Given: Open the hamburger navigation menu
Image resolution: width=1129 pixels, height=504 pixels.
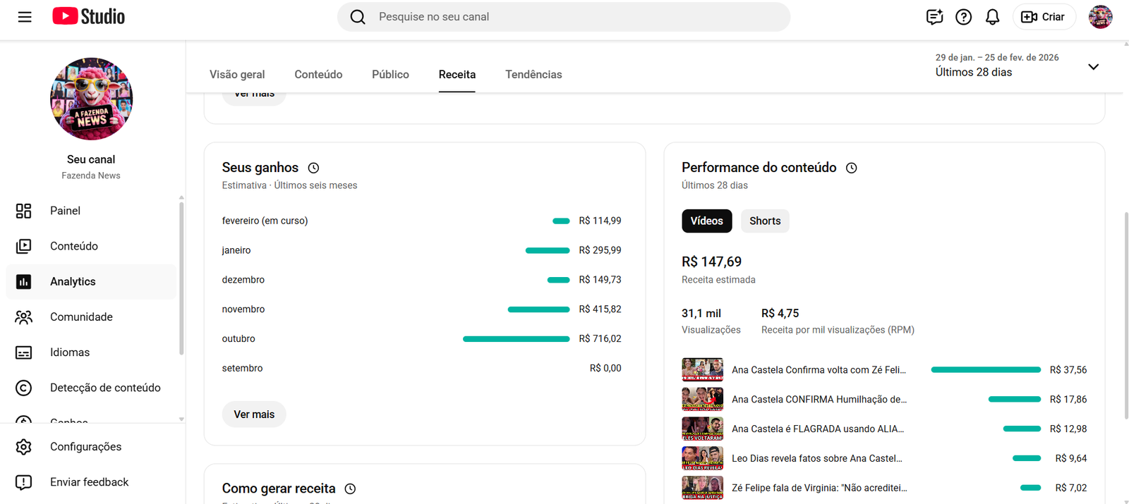Looking at the screenshot, I should (x=25, y=17).
